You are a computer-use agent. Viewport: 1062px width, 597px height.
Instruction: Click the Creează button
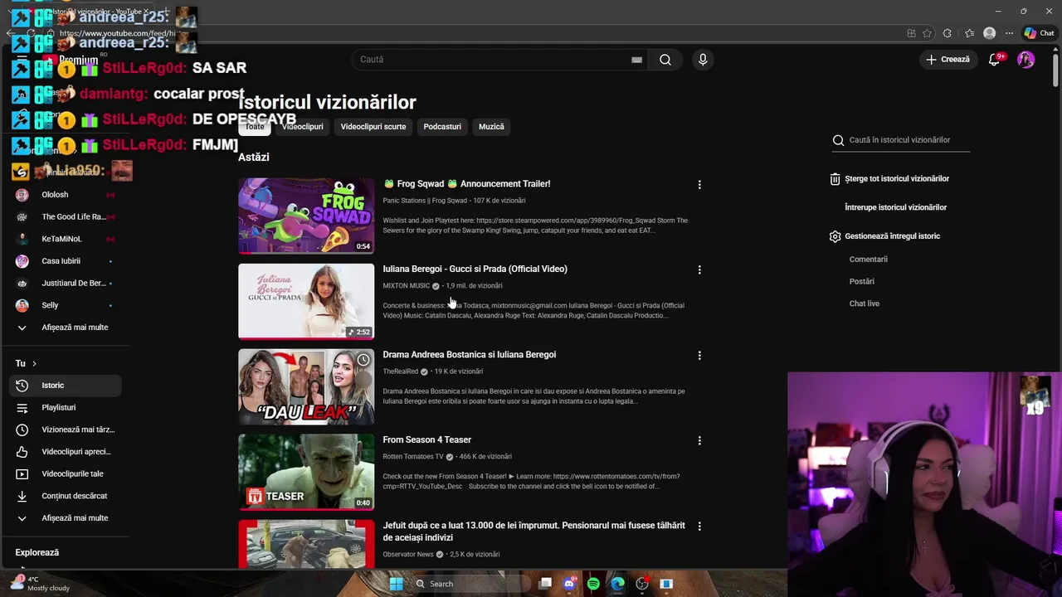(x=948, y=60)
